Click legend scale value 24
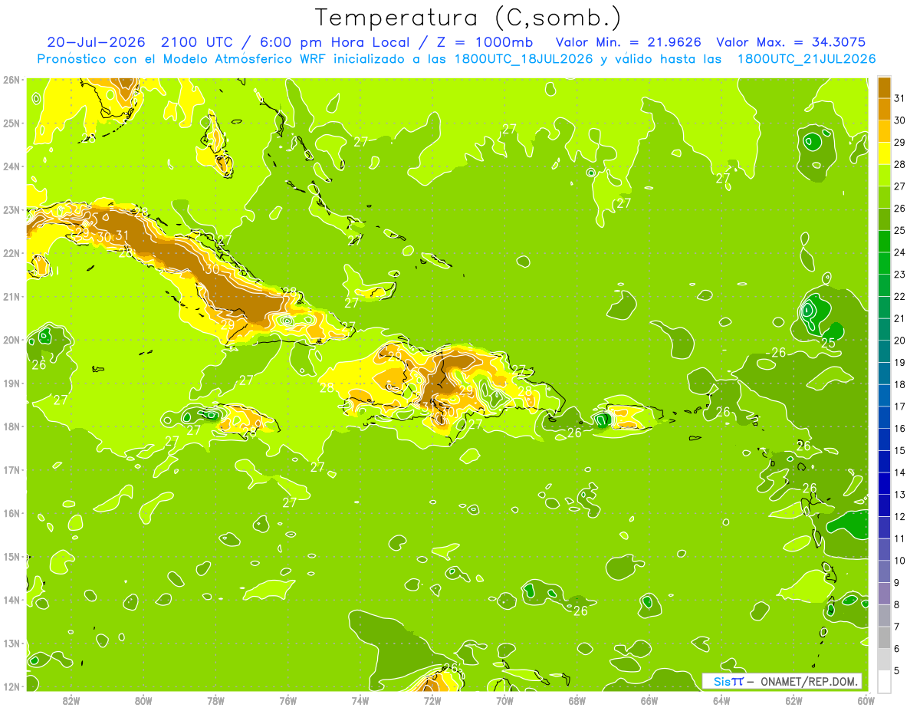 900,252
